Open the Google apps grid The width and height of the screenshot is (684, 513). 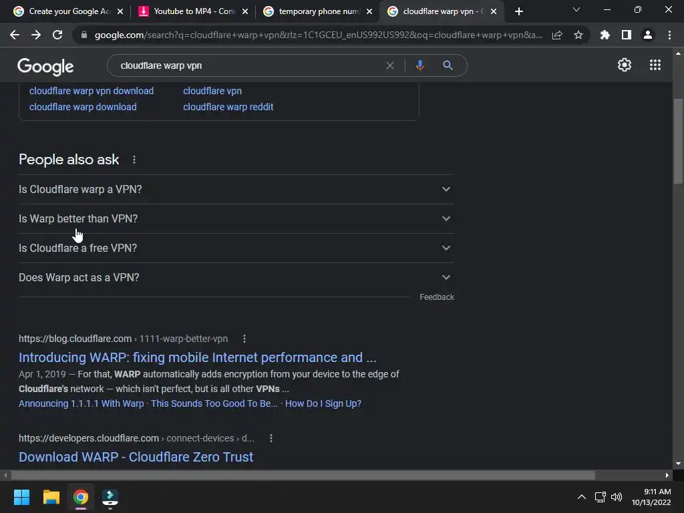point(655,65)
